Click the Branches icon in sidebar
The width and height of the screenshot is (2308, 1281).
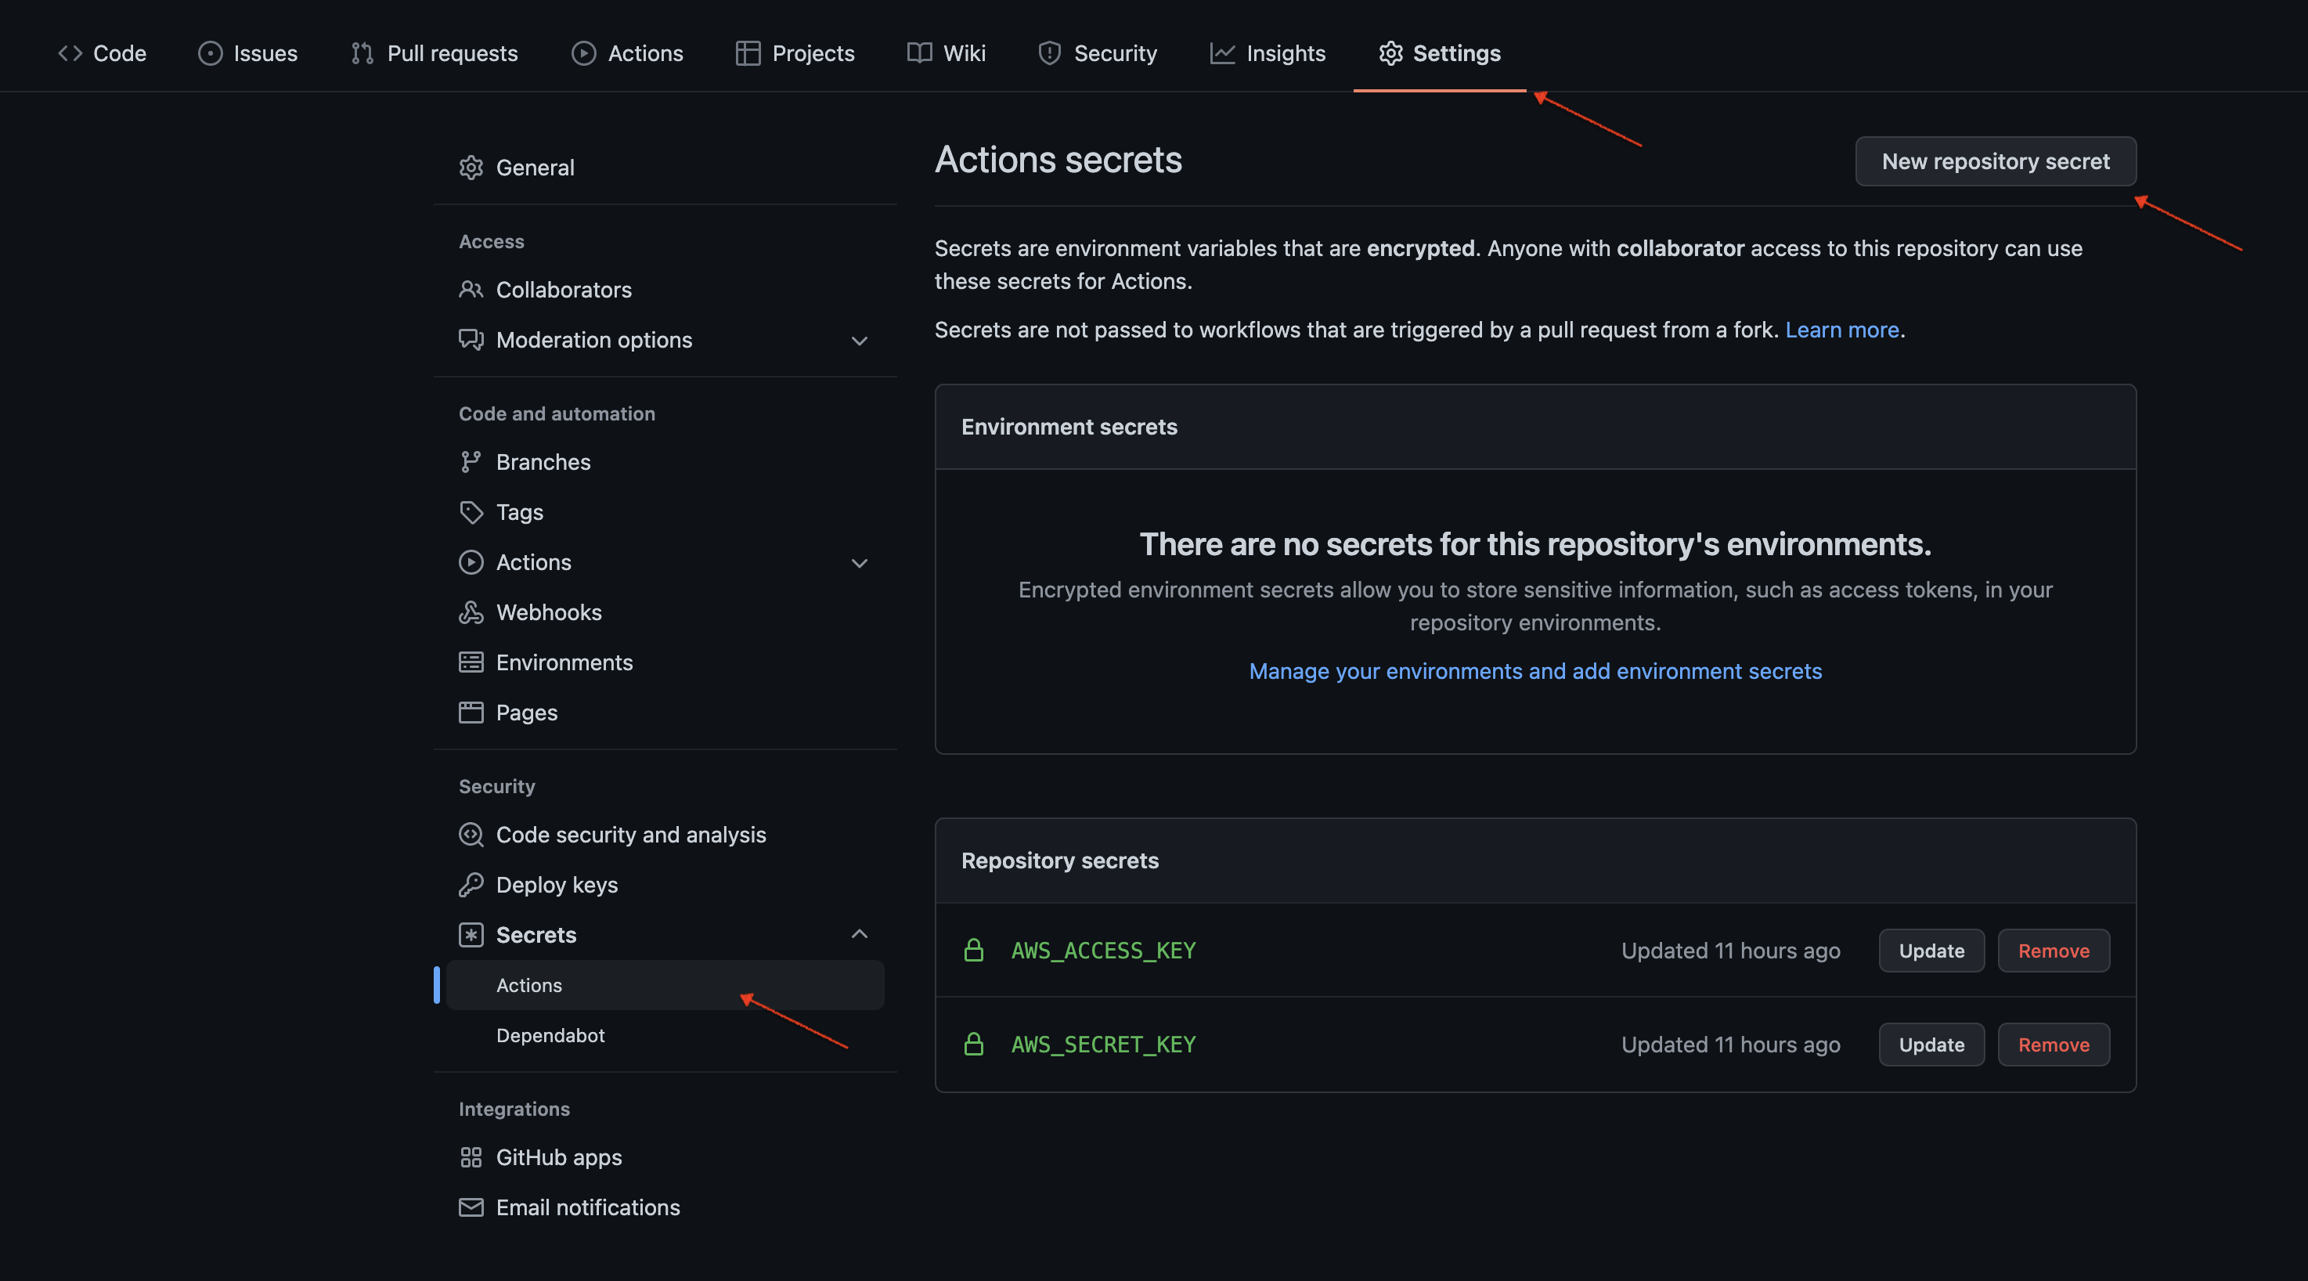tap(471, 462)
